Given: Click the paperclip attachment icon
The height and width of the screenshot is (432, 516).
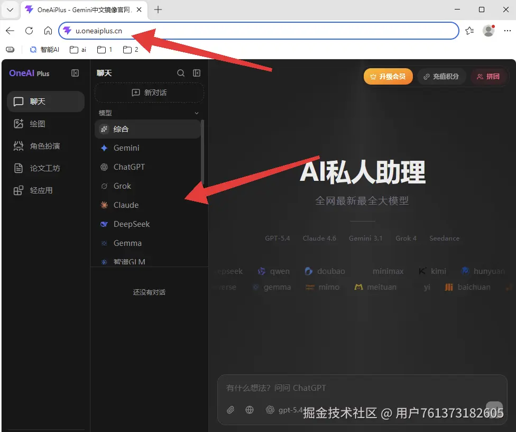Looking at the screenshot, I should pyautogui.click(x=231, y=409).
